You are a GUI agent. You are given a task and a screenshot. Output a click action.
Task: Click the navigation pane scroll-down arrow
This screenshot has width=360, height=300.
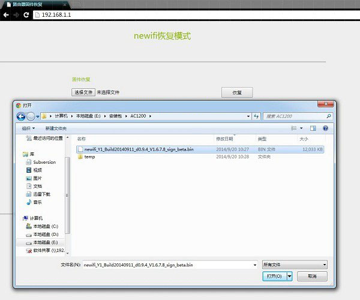67,253
